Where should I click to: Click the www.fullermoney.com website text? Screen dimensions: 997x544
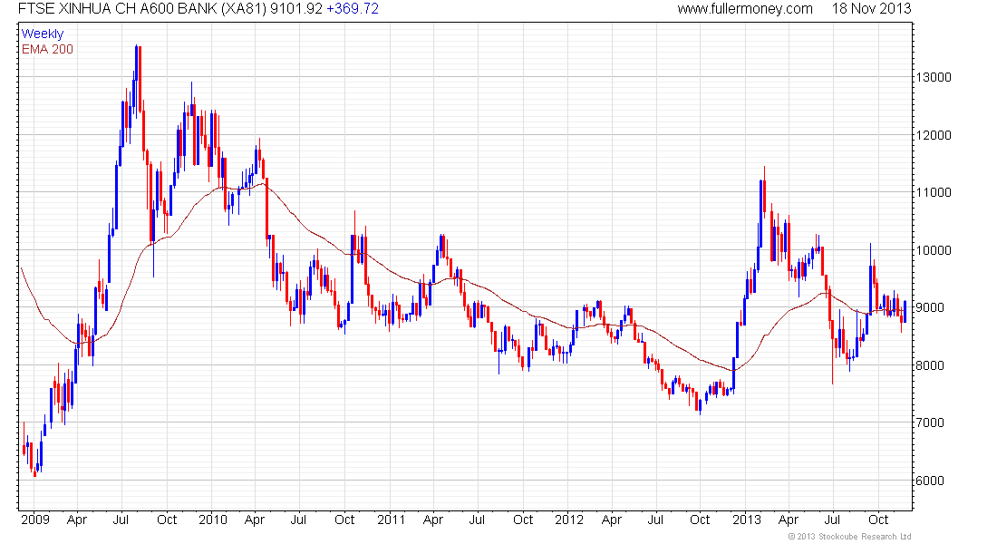(x=744, y=9)
